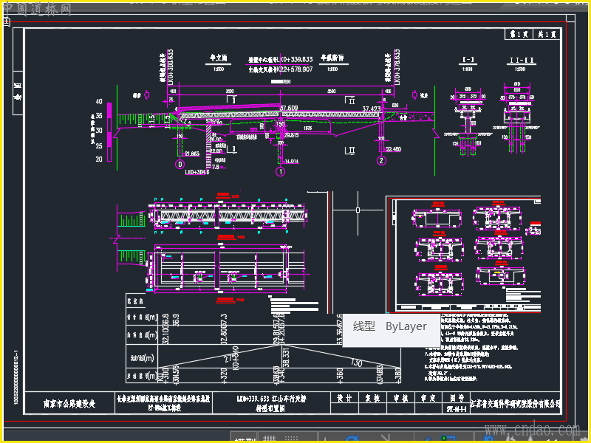
Task: Click the elevation scale value 30
Action: click(x=99, y=131)
